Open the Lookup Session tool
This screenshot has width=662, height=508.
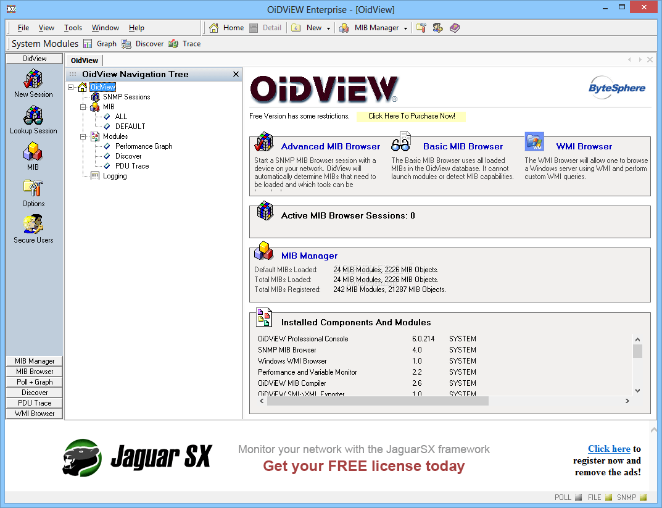[x=33, y=119]
